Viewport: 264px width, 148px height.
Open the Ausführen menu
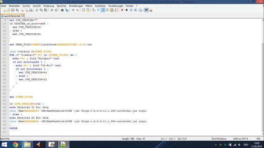[100, 6]
